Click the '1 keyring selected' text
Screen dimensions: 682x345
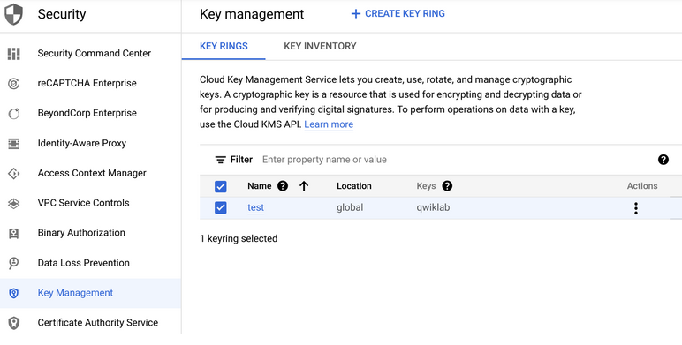[239, 238]
